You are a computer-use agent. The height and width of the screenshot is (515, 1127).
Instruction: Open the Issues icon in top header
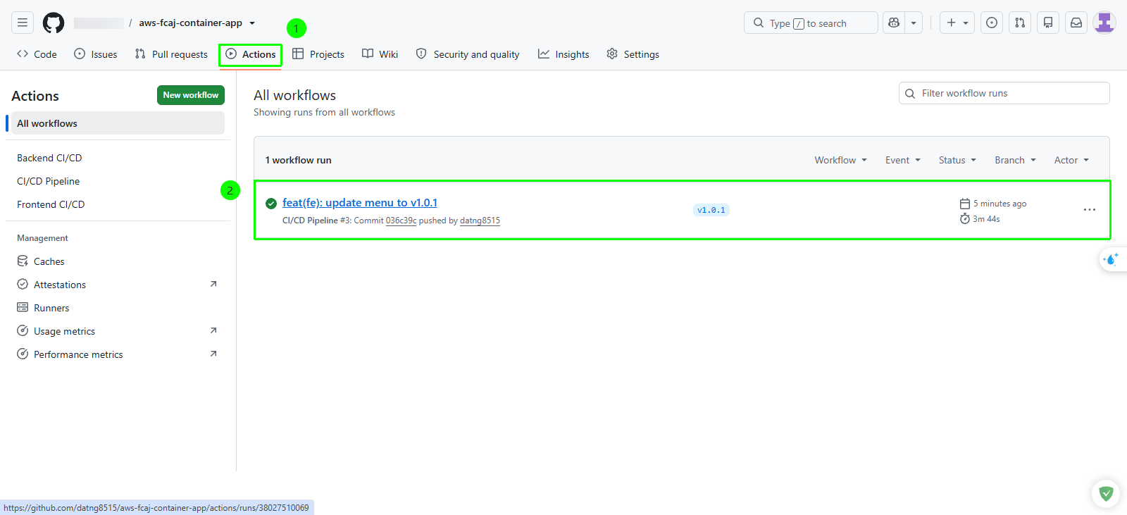point(992,23)
